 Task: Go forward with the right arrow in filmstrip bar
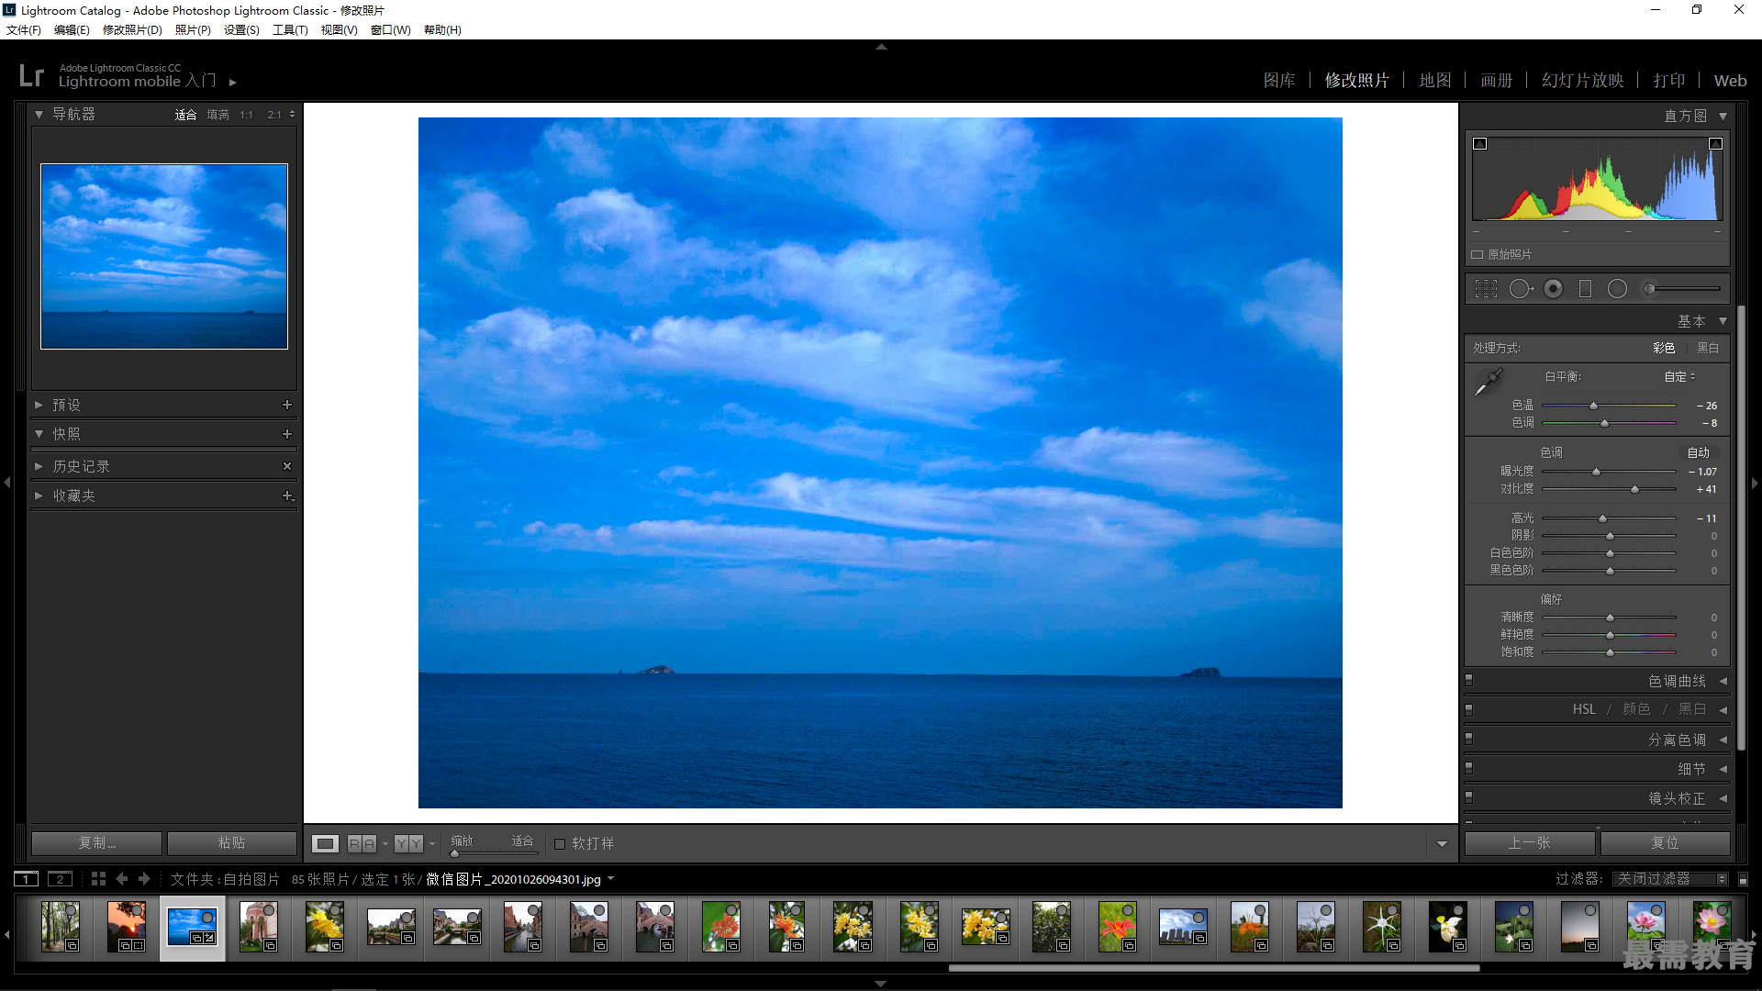[x=144, y=879]
